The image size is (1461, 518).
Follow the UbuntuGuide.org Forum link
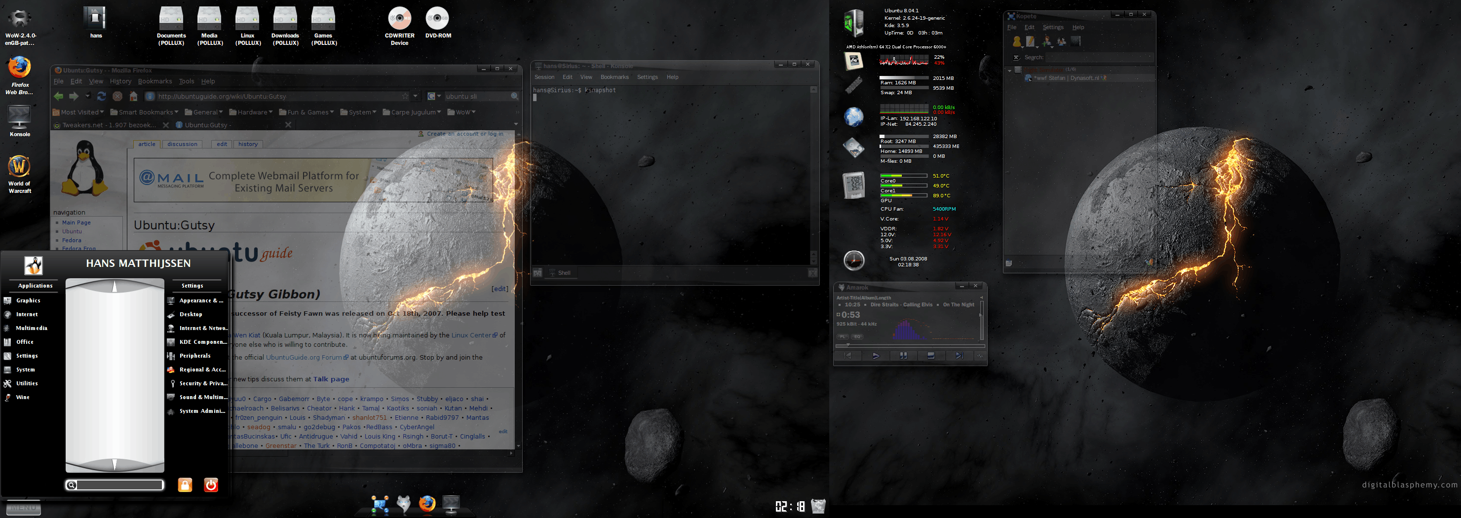point(306,358)
